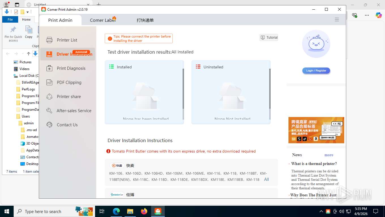Viewport: 385px width, 217px height.
Task: Open Edge browser essentials heart icon
Action: 354,15
